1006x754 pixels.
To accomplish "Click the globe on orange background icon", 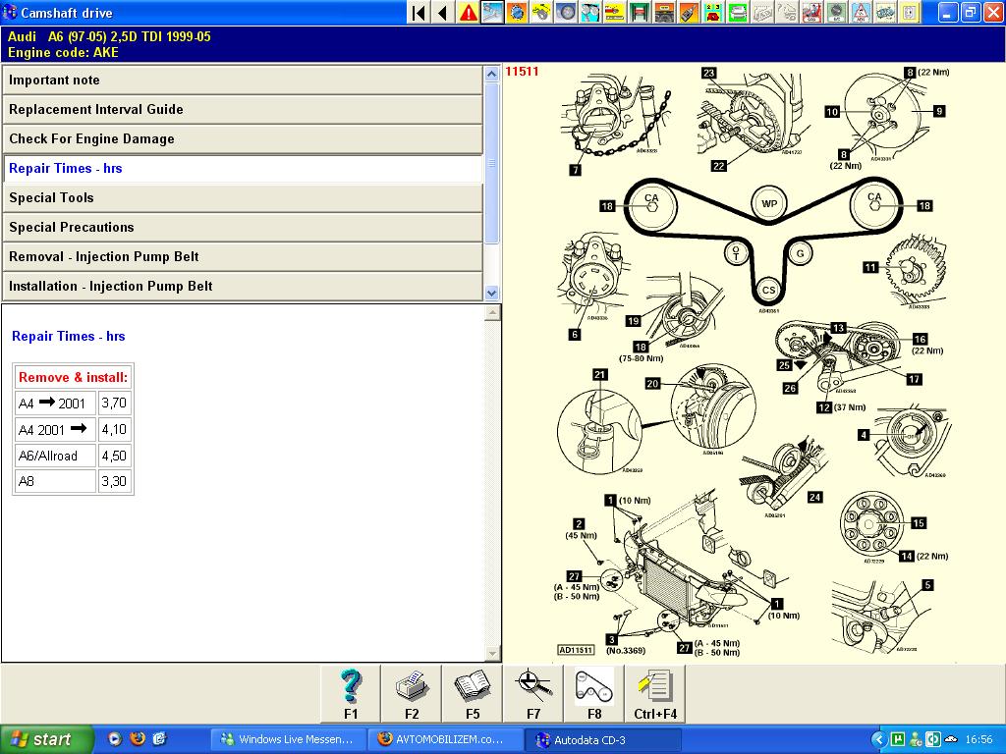I will [517, 12].
